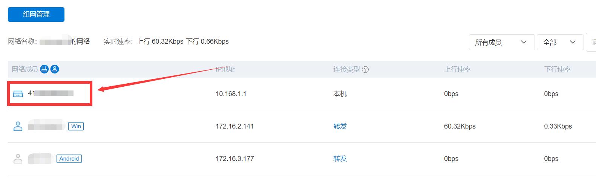Click the Win platform tag

(x=76, y=126)
